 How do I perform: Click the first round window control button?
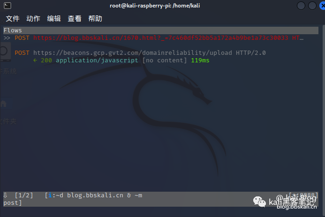click(x=301, y=6)
